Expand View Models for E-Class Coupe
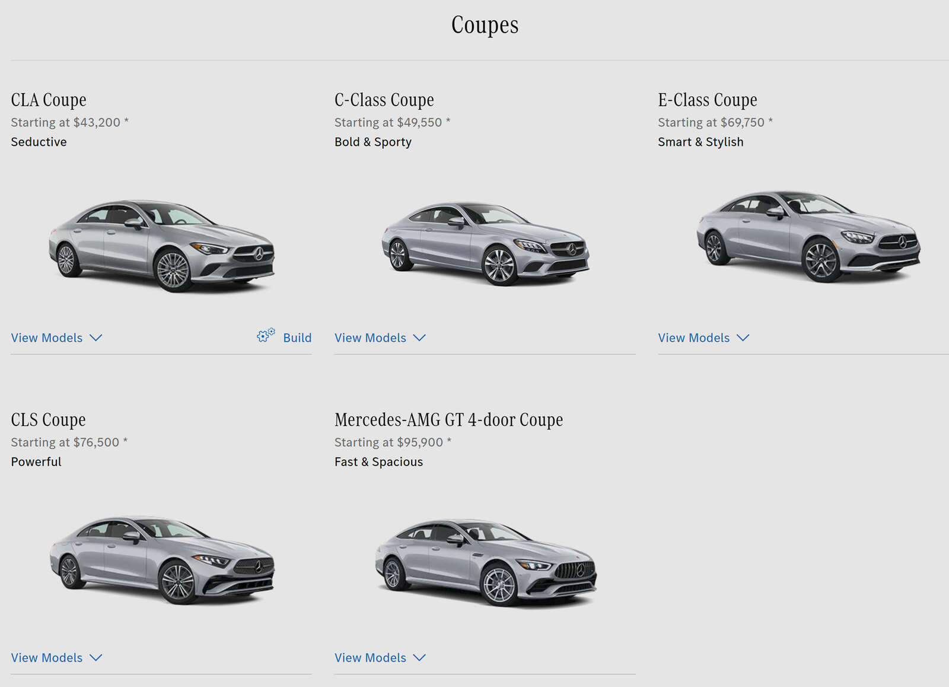This screenshot has height=687, width=949. (703, 338)
